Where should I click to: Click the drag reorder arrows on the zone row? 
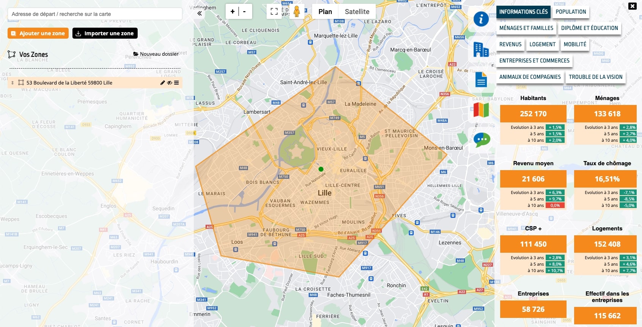pos(13,83)
